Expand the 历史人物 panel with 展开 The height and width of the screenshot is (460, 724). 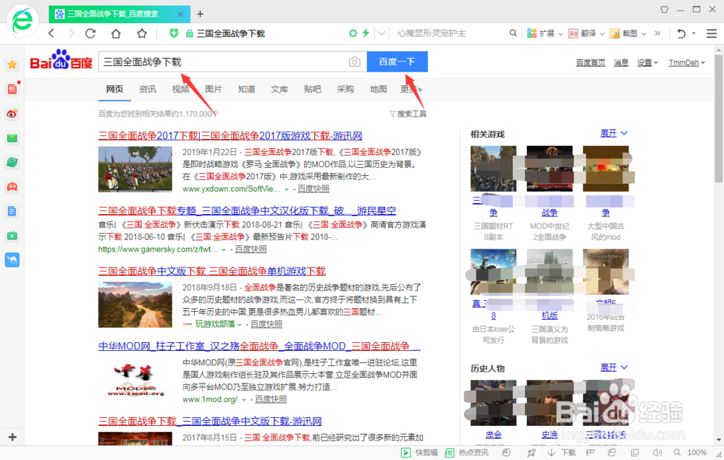(x=609, y=367)
